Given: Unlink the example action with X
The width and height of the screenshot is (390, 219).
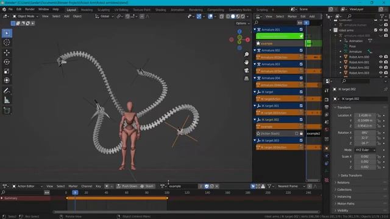Looking at the screenshot, I should click(x=217, y=186).
